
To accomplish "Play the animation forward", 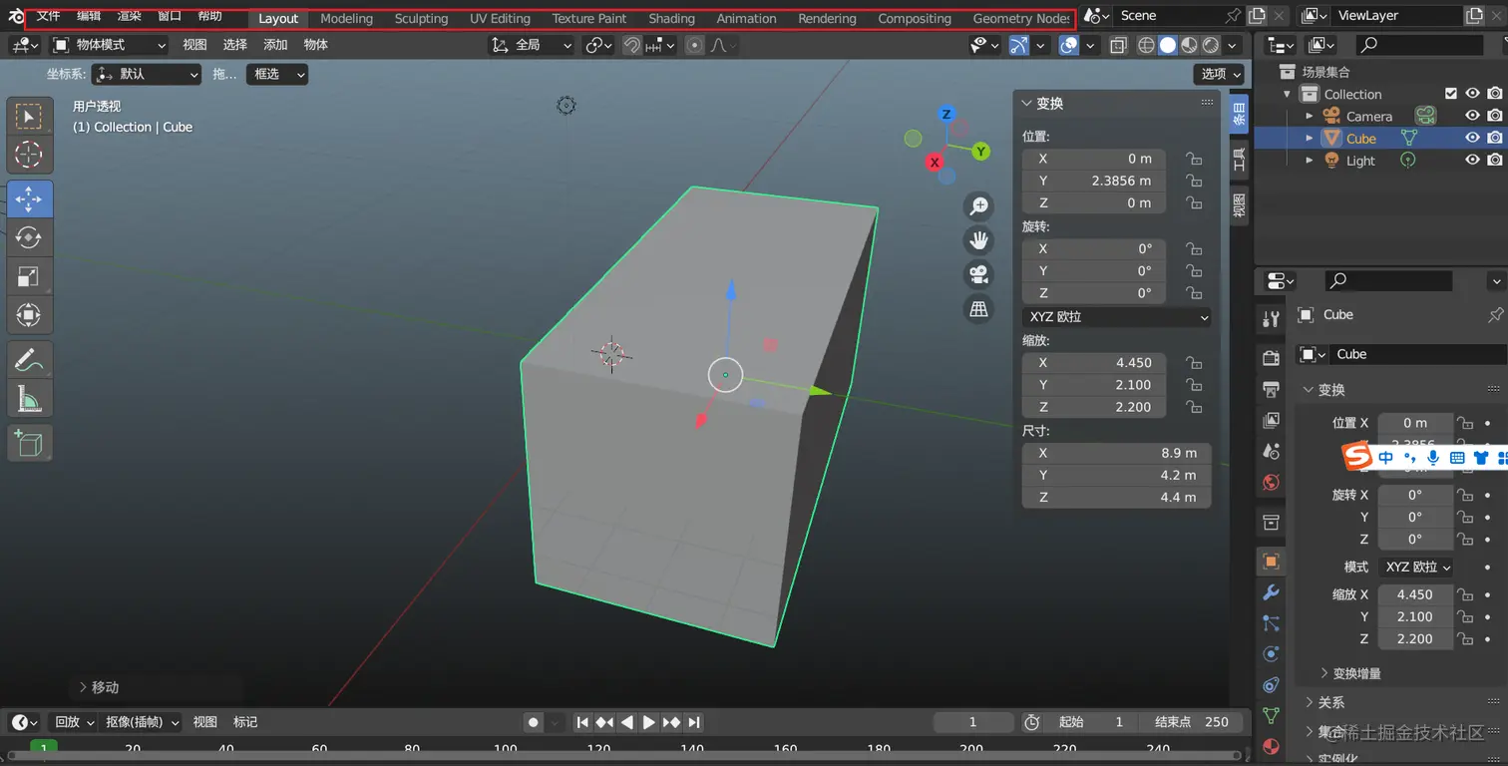I will point(649,722).
